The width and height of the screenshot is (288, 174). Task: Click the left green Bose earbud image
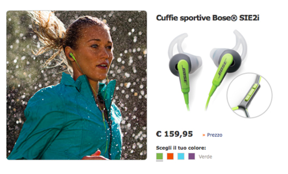pyautogui.click(x=185, y=72)
